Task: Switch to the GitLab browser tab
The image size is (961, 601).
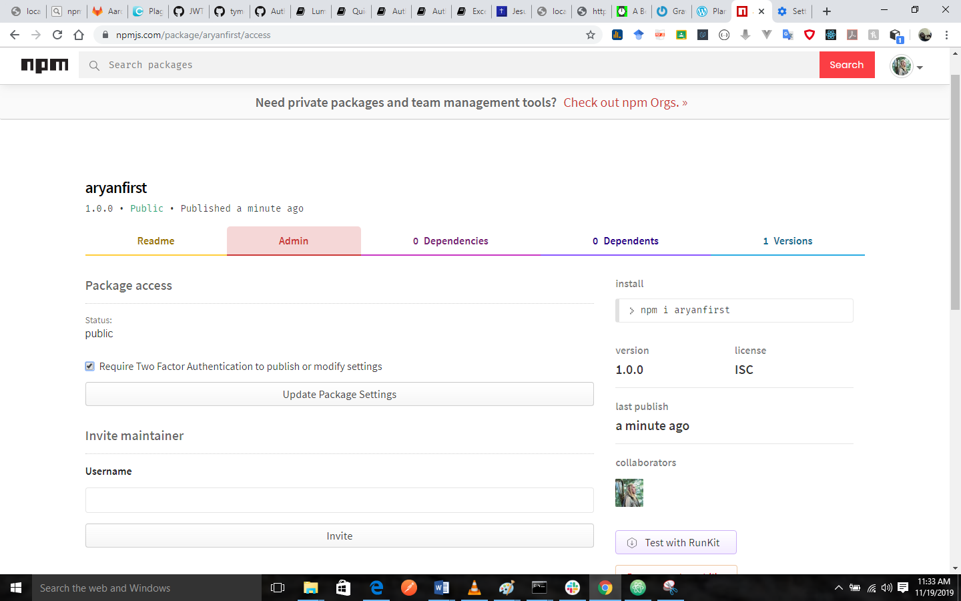Action: point(107,11)
